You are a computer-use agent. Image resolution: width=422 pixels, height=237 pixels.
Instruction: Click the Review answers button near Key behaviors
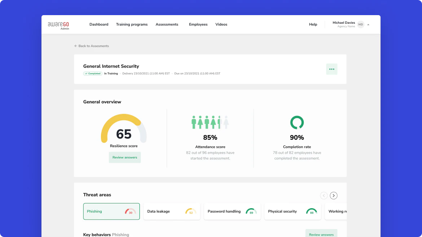pos(321,234)
